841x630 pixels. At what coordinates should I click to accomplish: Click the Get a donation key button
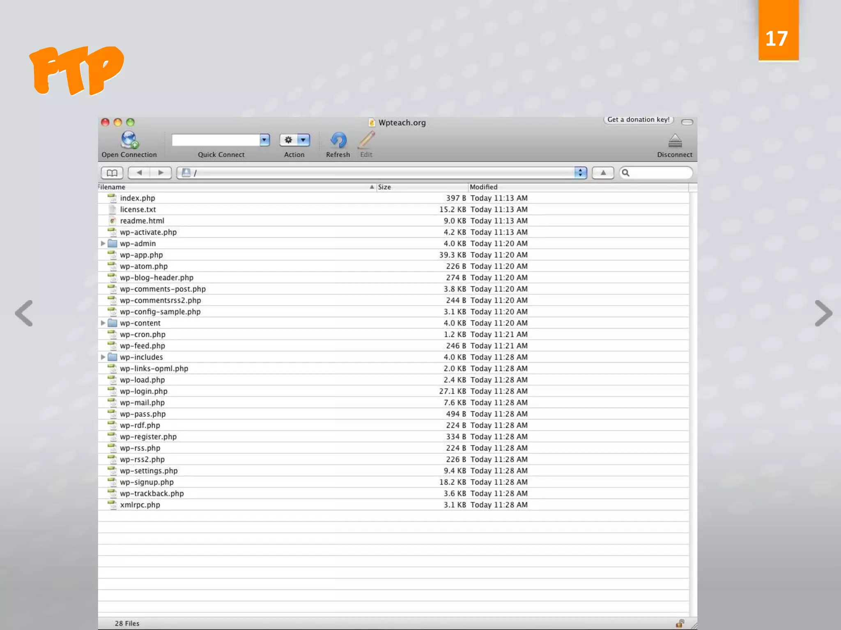(x=638, y=120)
